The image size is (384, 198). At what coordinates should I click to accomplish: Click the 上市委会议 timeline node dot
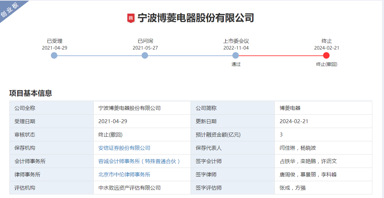click(235, 55)
